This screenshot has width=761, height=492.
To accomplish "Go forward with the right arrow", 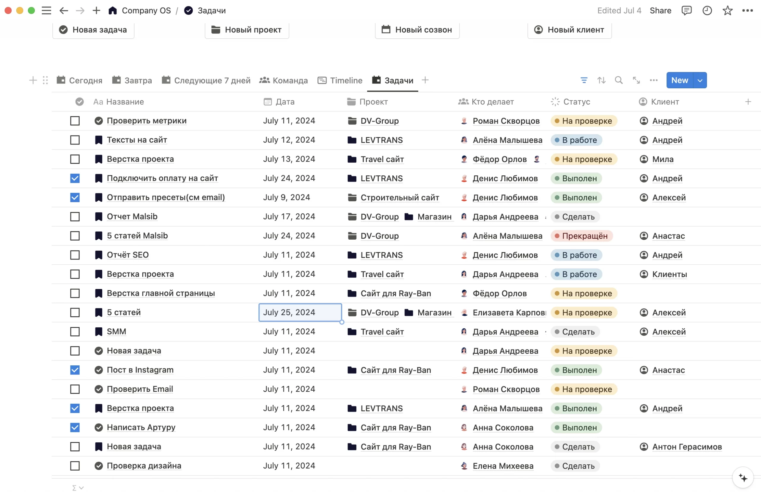I will (80, 10).
